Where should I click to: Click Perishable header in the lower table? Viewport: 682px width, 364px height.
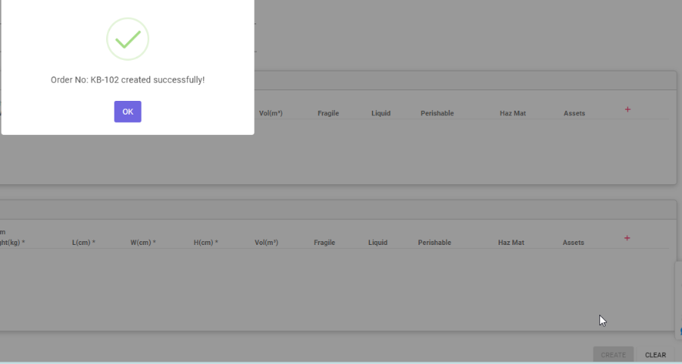(x=434, y=243)
